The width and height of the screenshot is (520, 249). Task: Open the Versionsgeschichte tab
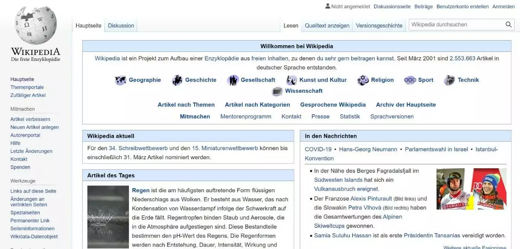[x=379, y=26]
